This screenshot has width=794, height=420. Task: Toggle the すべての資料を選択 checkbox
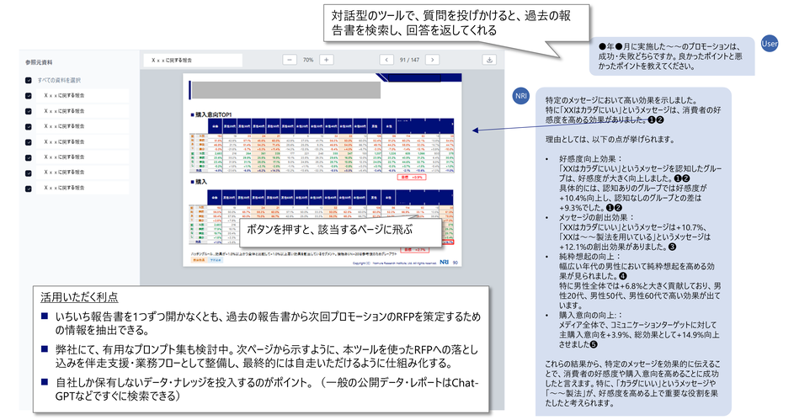[29, 80]
